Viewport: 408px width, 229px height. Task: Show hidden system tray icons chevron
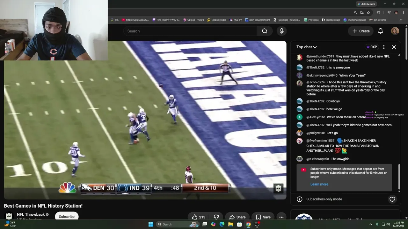(371, 224)
